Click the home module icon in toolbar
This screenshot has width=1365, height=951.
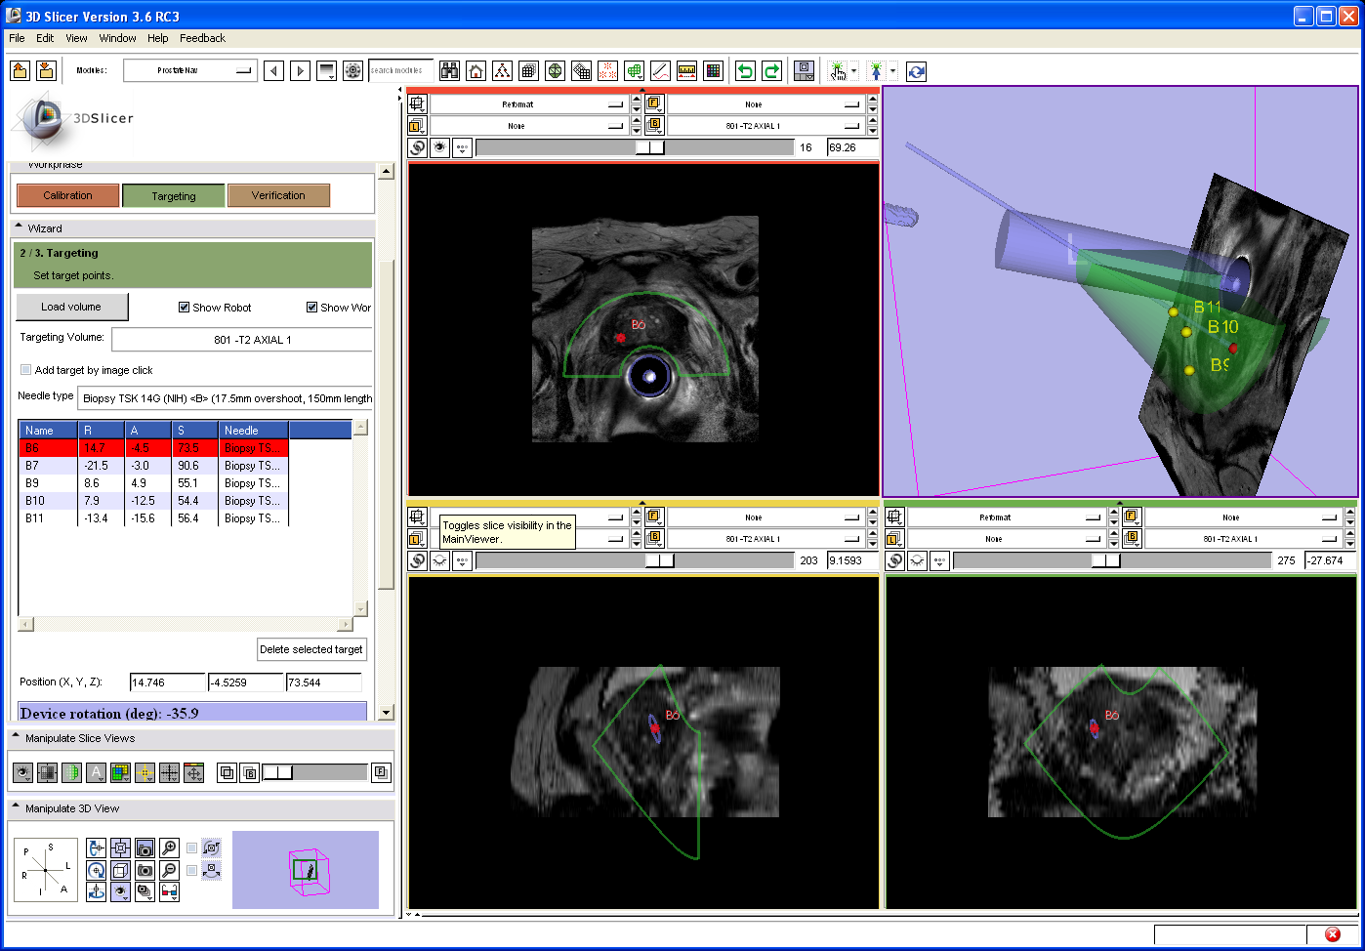(476, 71)
